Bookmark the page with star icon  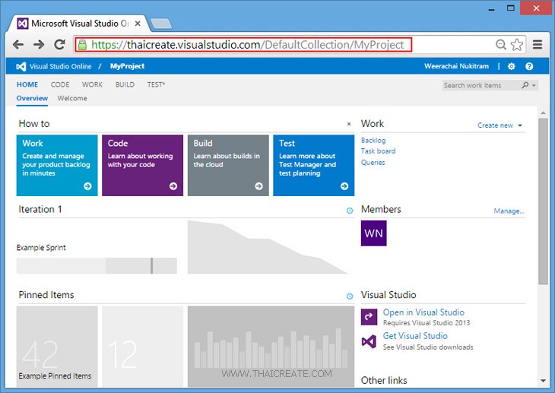tap(517, 45)
